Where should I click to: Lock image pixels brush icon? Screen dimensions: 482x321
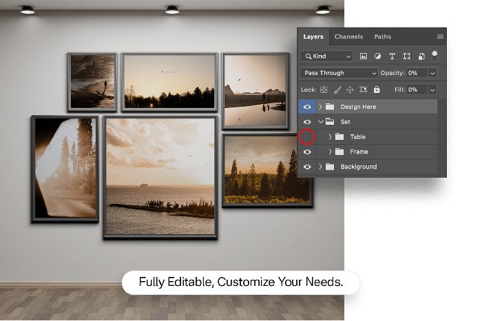tap(337, 90)
